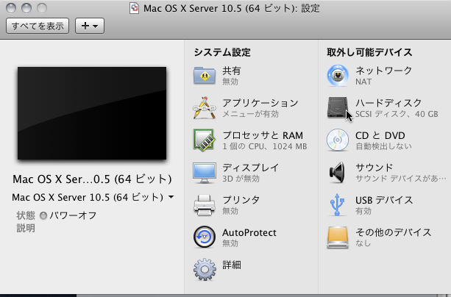Image resolution: width=451 pixels, height=297 pixels.
Task: Select the ディスプレイ monitor icon
Action: [204, 173]
